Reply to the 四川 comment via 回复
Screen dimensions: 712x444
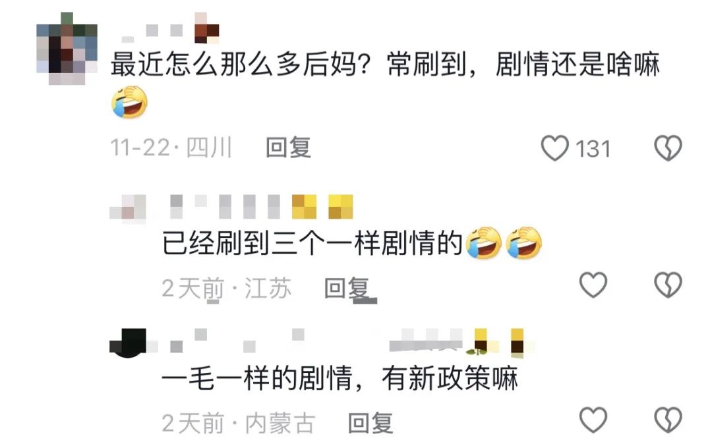point(288,148)
